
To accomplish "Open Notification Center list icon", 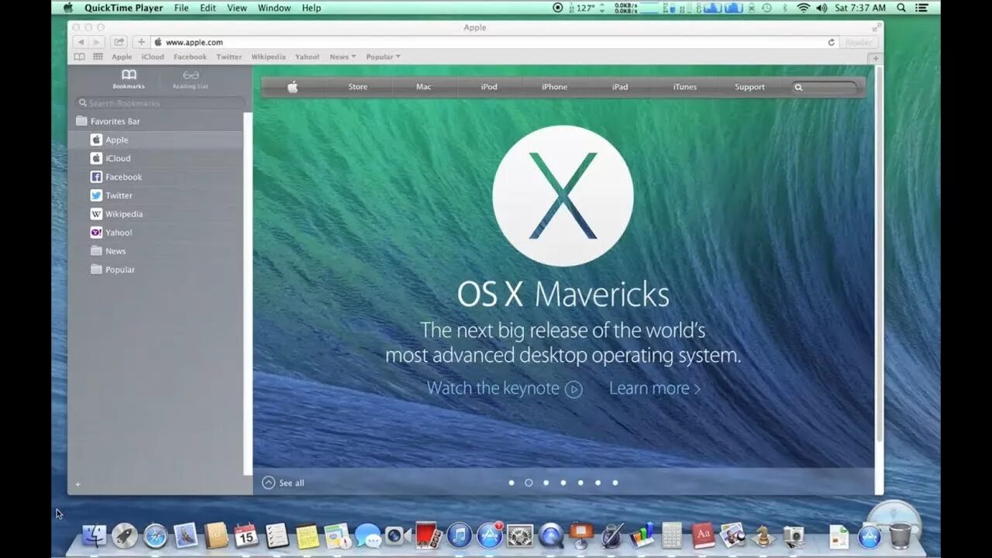I will 922,8.
